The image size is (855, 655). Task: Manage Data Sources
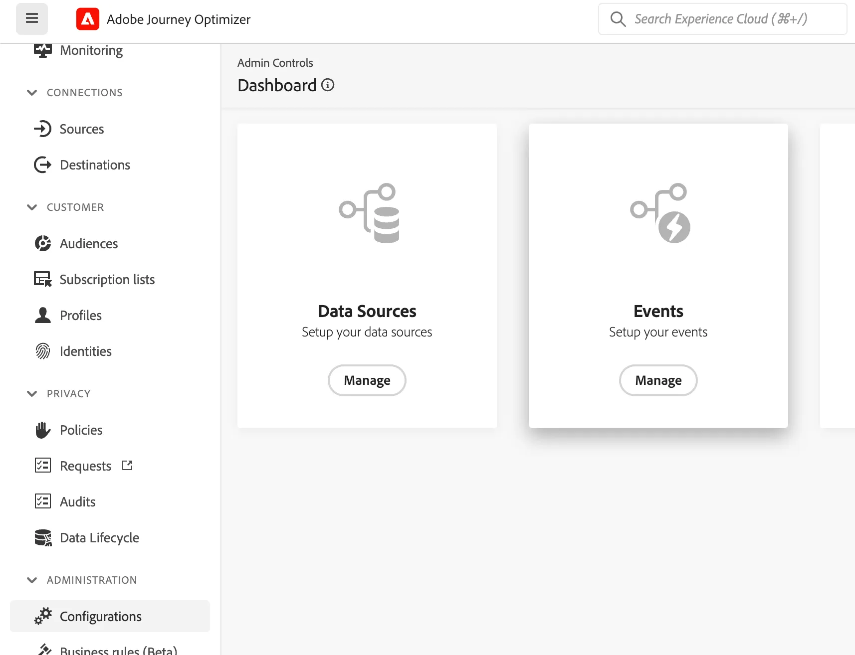click(x=367, y=380)
